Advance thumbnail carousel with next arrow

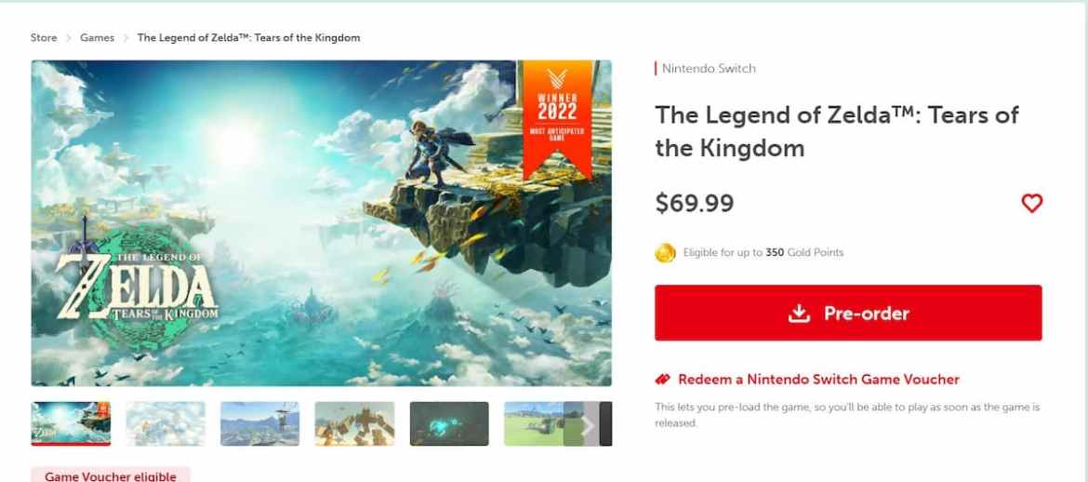pos(588,424)
